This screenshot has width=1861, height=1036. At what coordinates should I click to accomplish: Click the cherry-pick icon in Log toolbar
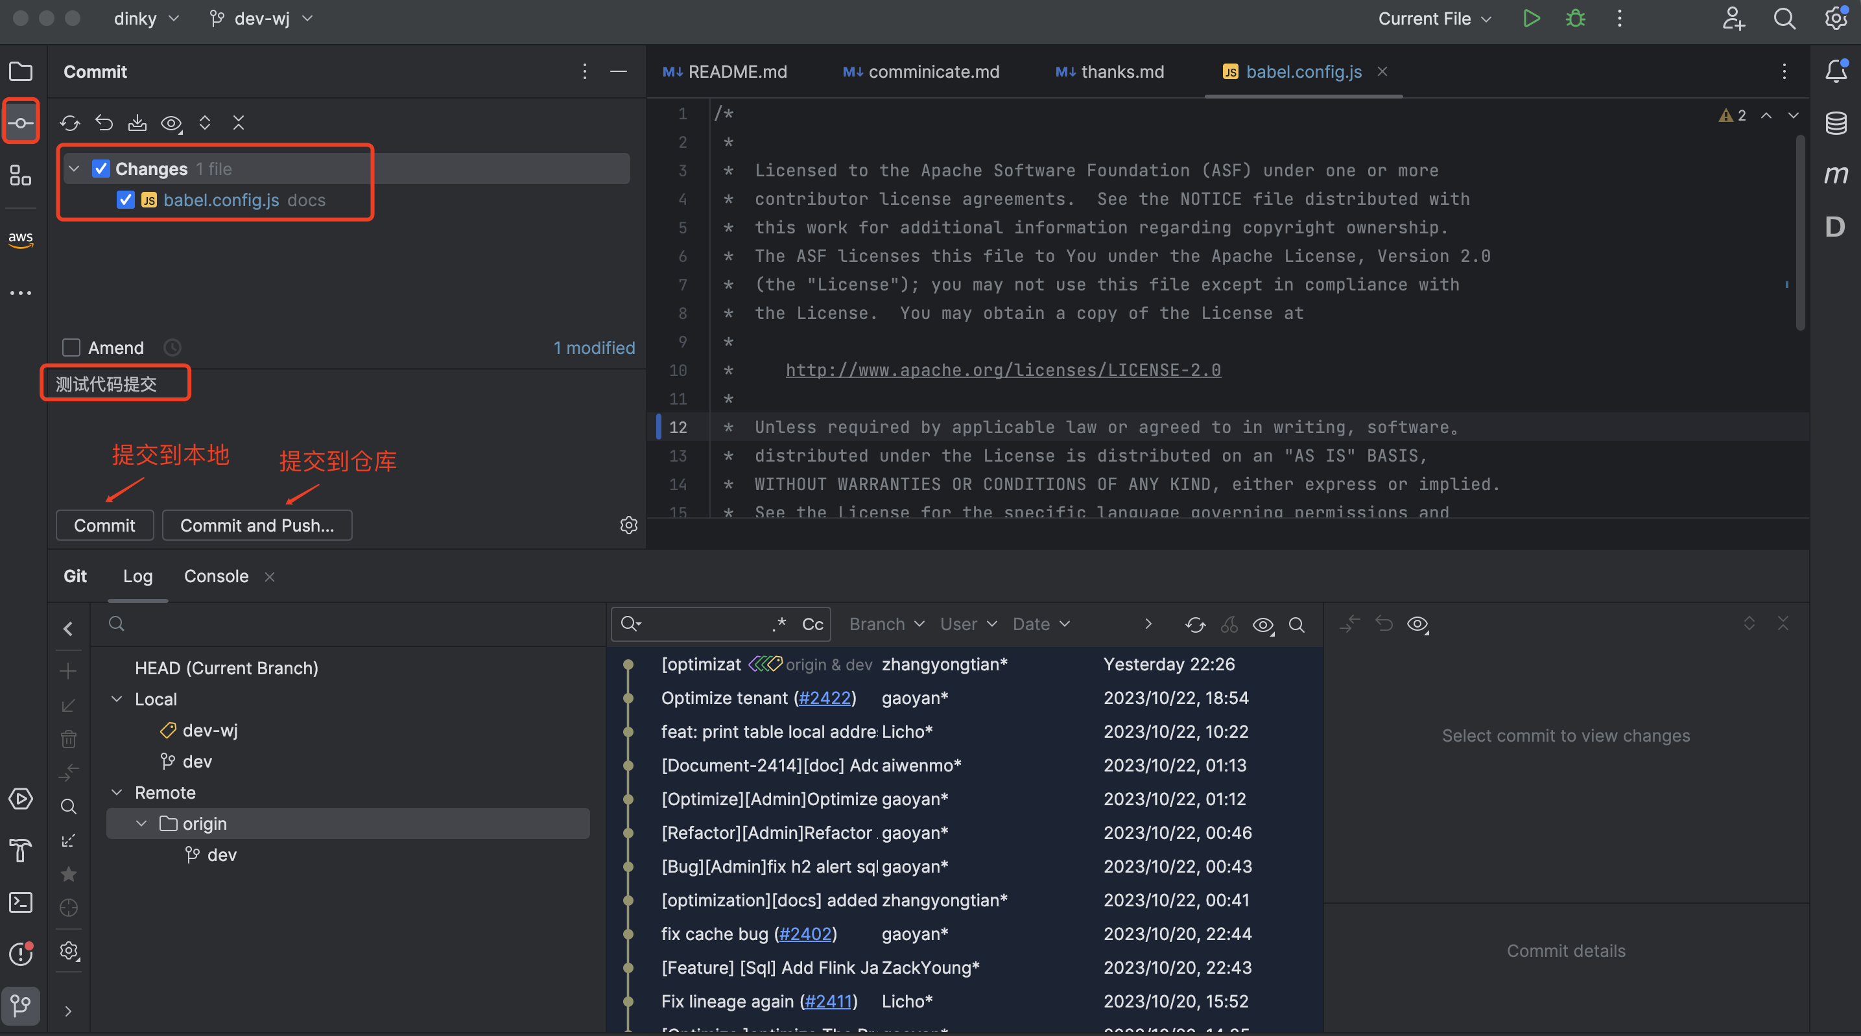tap(1229, 624)
